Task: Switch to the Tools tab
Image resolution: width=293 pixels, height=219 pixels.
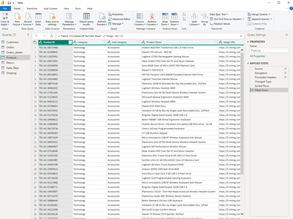Action: click(78, 8)
